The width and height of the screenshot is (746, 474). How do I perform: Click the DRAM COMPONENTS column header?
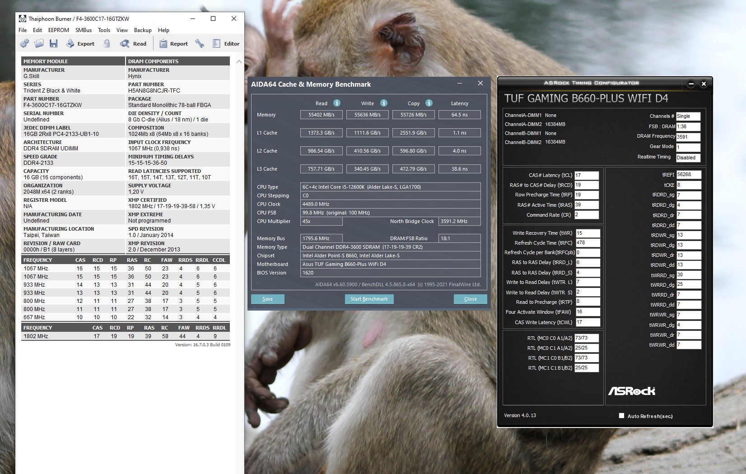(x=177, y=61)
